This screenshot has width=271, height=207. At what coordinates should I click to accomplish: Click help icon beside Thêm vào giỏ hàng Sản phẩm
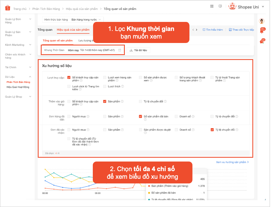tap(122, 102)
